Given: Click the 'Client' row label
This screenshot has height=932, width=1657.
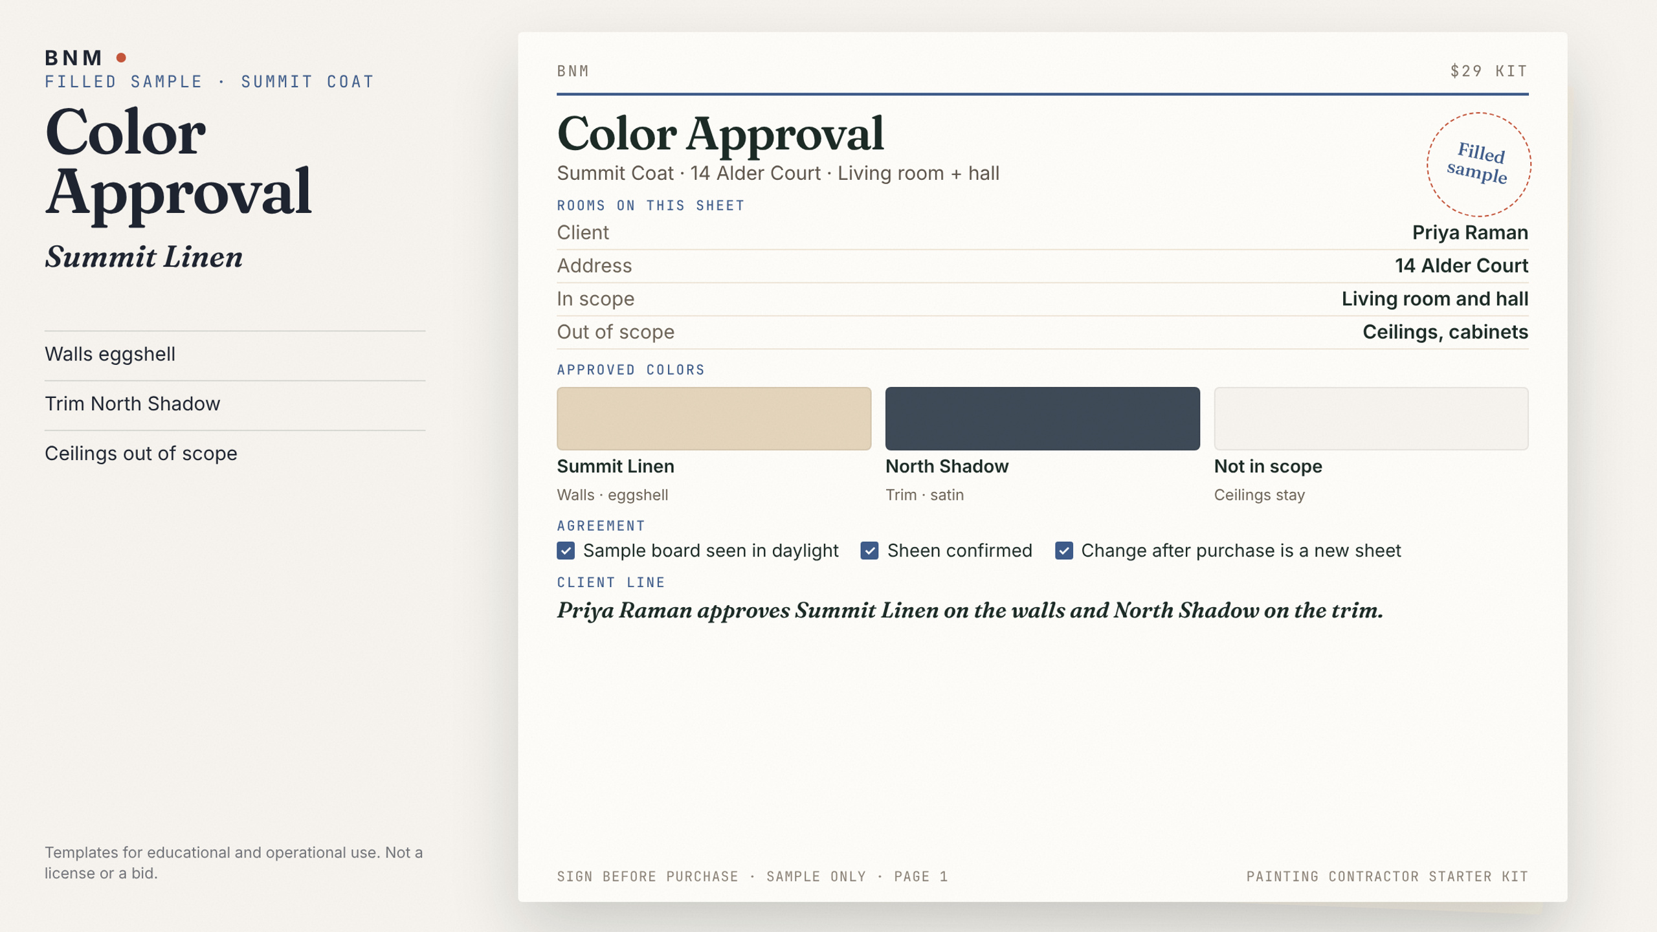Looking at the screenshot, I should click(x=583, y=232).
